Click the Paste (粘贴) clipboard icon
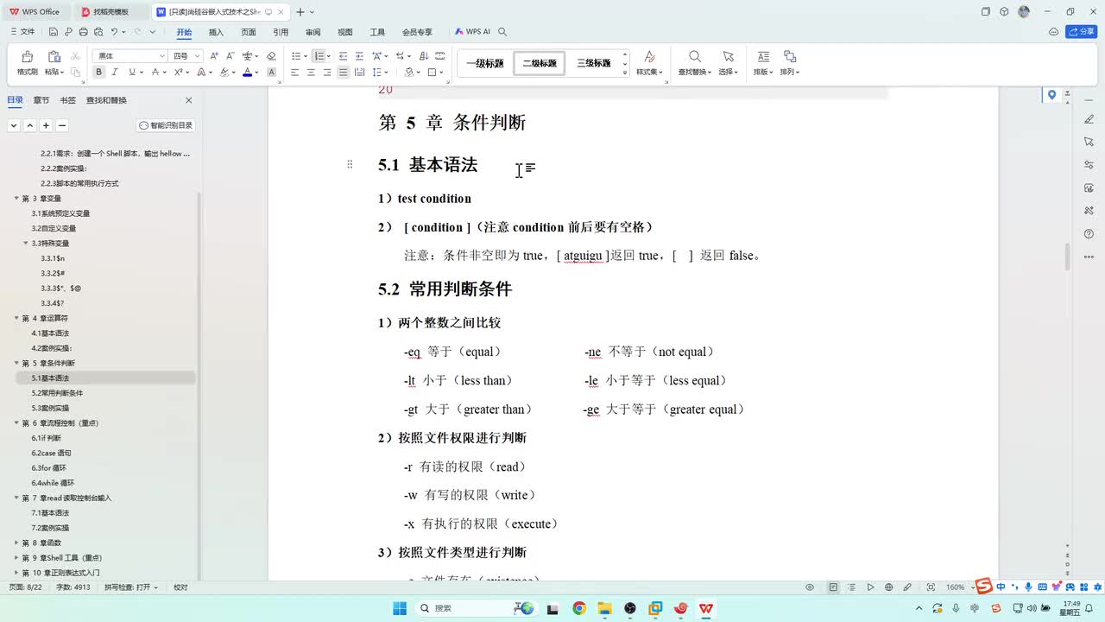 [54, 56]
